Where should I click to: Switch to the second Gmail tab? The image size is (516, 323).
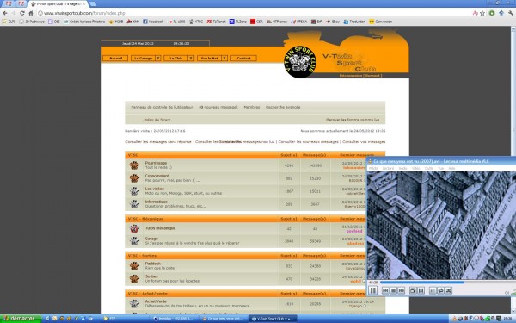[21, 3]
